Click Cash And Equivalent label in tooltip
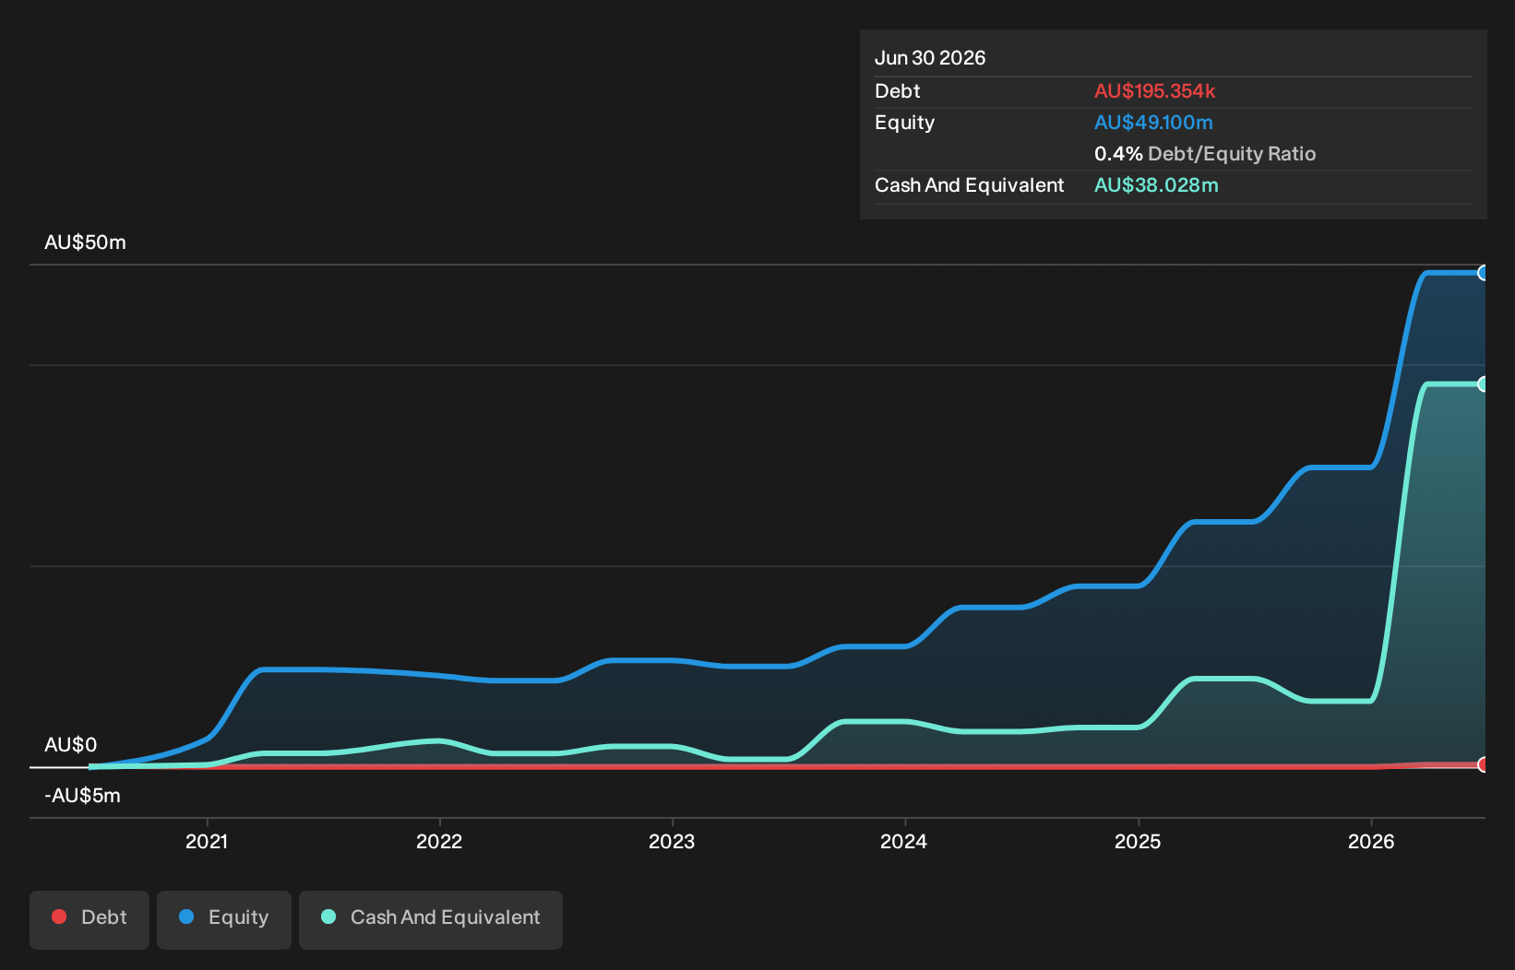The width and height of the screenshot is (1515, 970). [x=970, y=185]
